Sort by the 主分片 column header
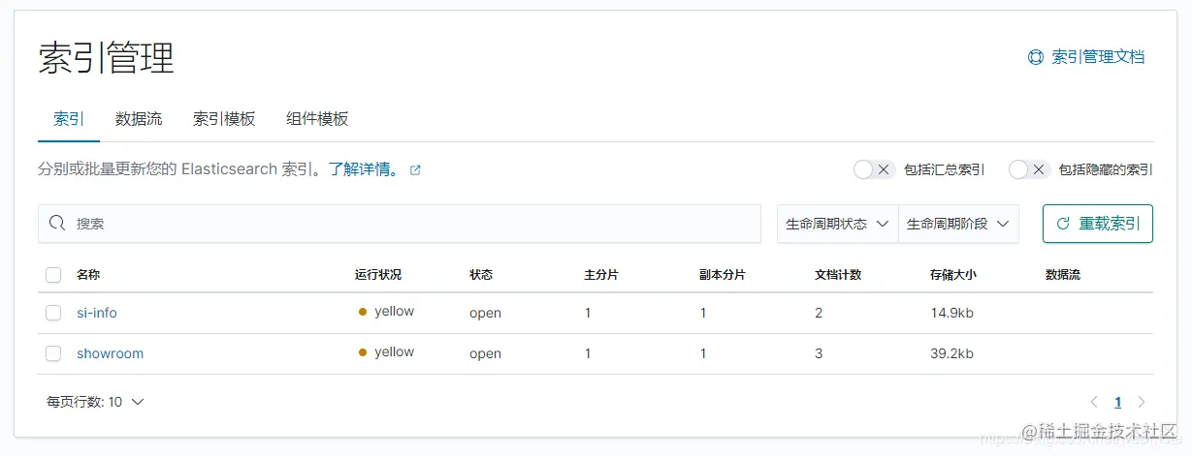Viewport: 1192px width, 456px height. tap(601, 275)
